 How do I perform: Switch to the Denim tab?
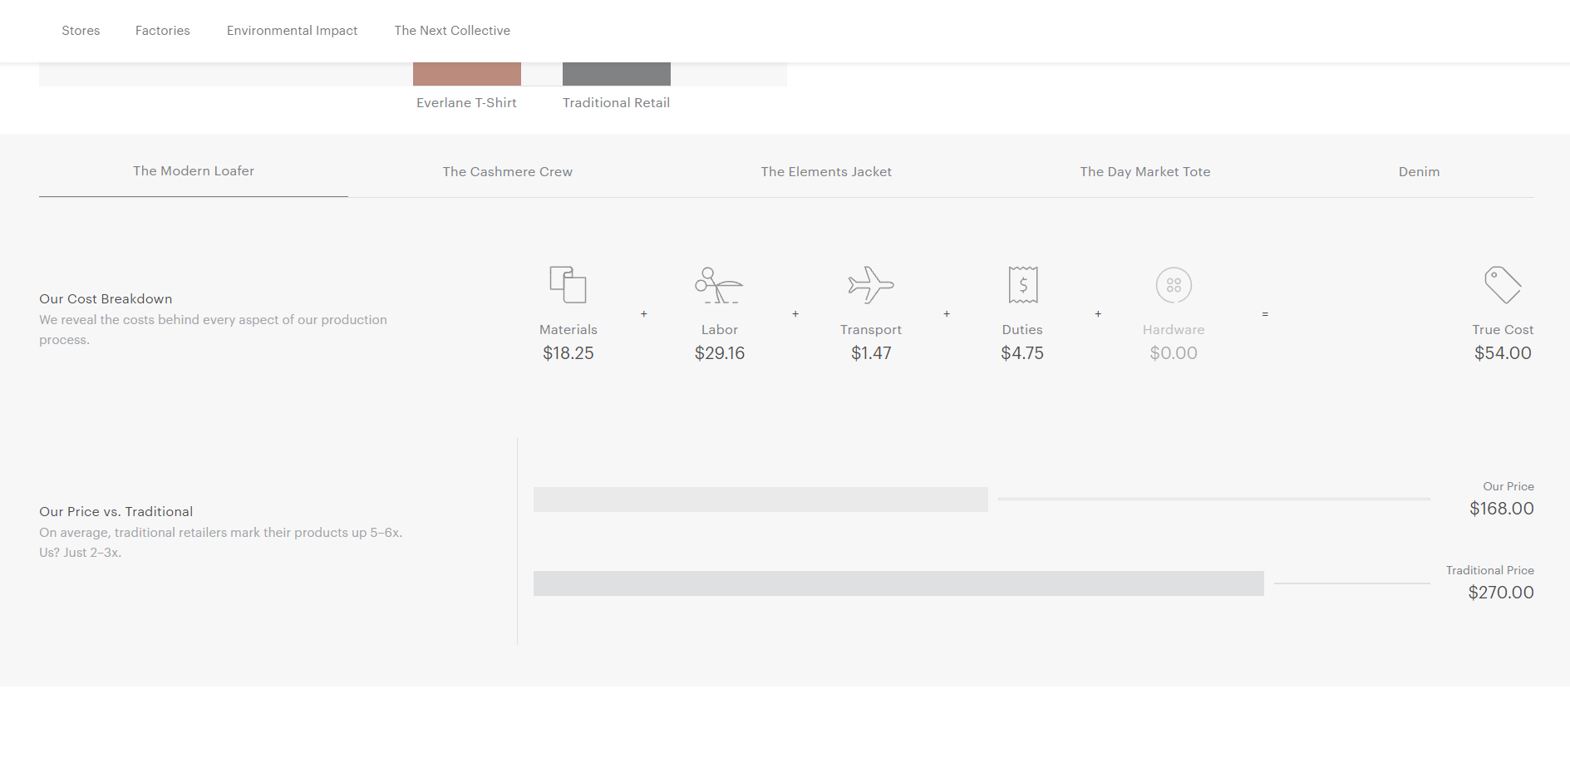click(x=1419, y=171)
